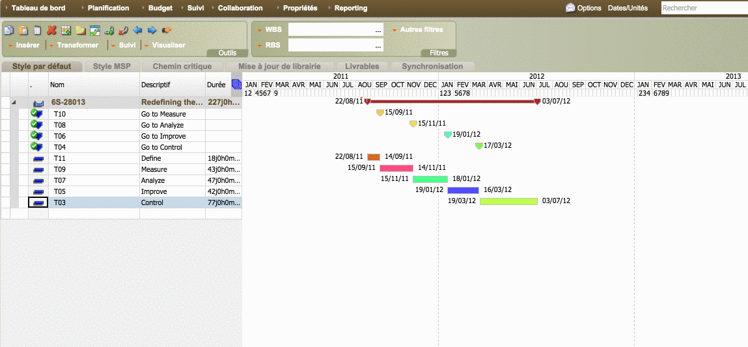Expand the Autres filtres dropdown
748x347 pixels.
pos(417,29)
